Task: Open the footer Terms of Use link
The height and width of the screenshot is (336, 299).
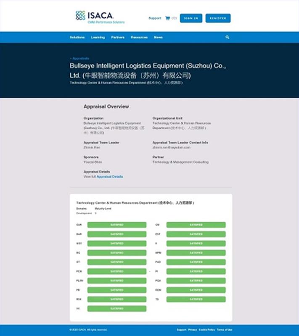Action: click(x=225, y=330)
